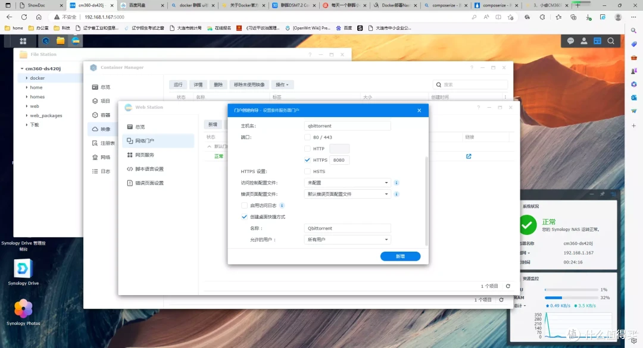Enable the HTTP port checkbox

coord(307,149)
